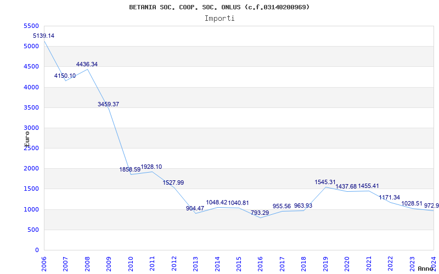Screen dimensions: 439x274
Task: Click the x-axis year 2013
Action: point(195,264)
